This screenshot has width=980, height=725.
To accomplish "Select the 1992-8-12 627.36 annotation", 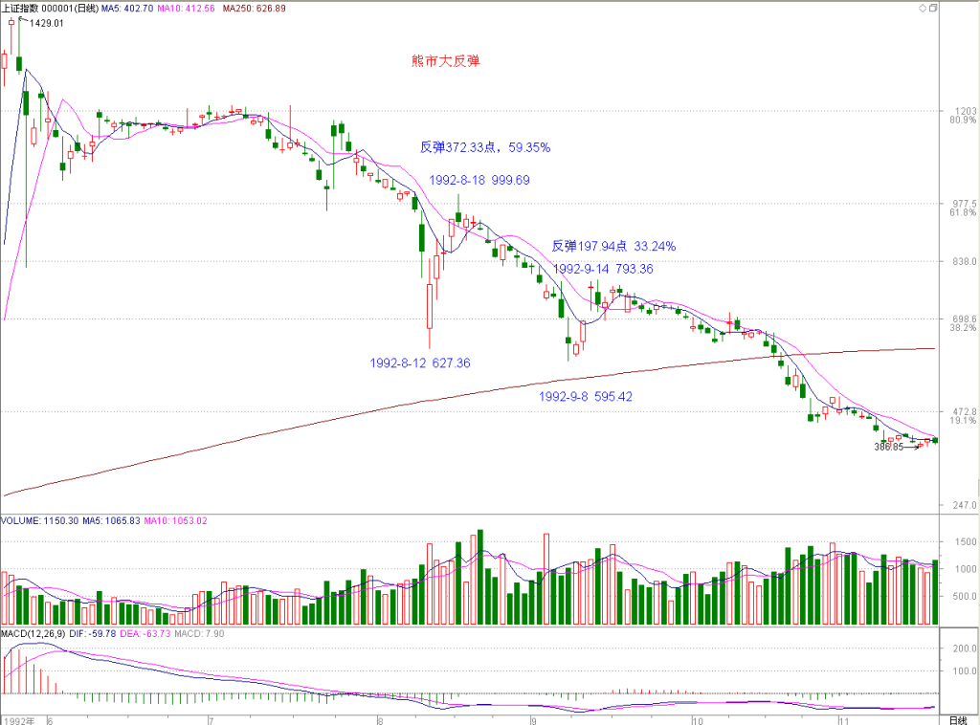I will pos(420,362).
